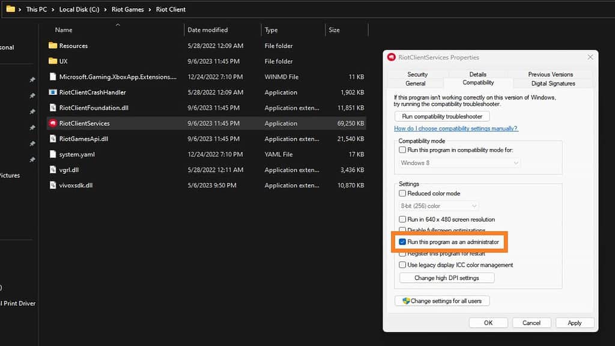The width and height of the screenshot is (615, 346).
Task: Select RiotClientFoundation.dll file name
Action: click(94, 108)
